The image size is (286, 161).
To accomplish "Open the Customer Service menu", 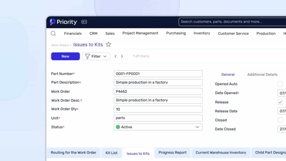I will click(x=233, y=34).
